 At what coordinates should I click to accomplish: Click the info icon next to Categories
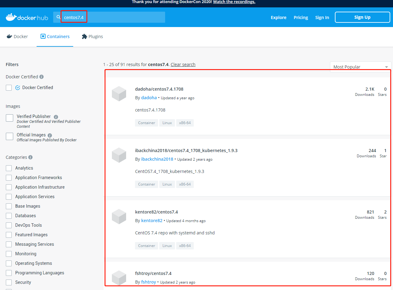[30, 157]
